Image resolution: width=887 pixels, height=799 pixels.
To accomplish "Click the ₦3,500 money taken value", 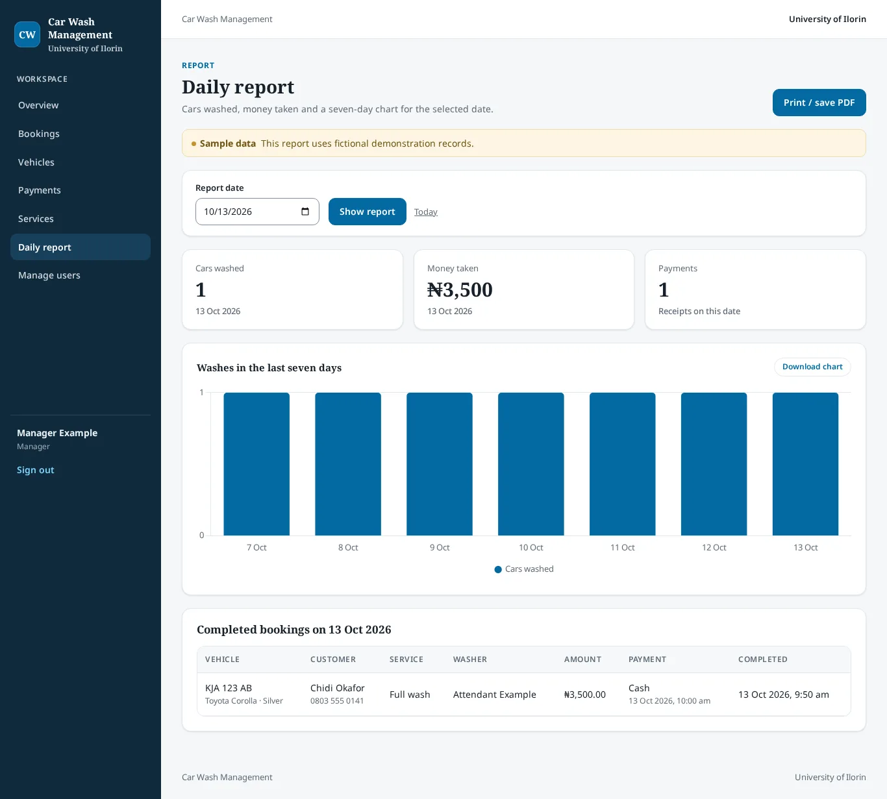I will 460,289.
